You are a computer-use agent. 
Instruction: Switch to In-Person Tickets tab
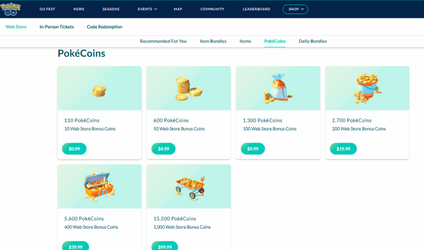pyautogui.click(x=56, y=27)
